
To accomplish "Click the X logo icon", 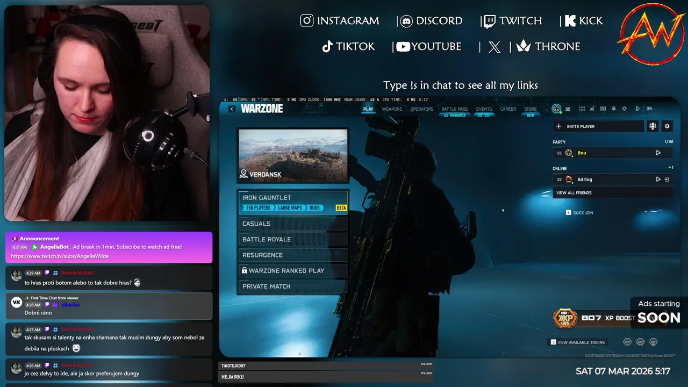I will [x=494, y=47].
